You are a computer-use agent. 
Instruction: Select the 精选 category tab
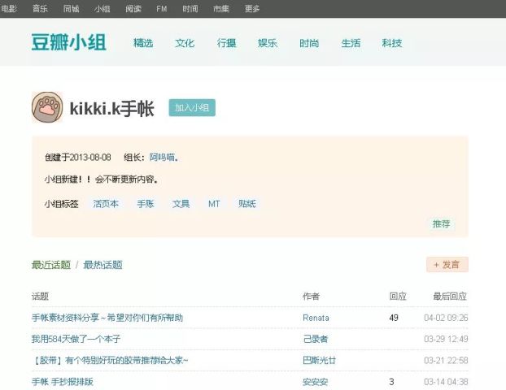pos(143,43)
